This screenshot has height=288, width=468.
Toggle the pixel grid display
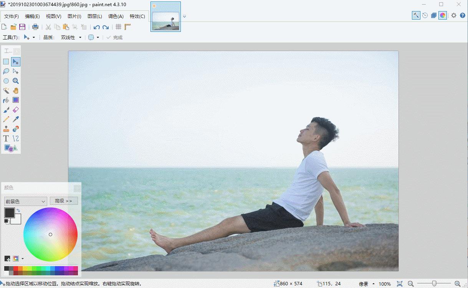pyautogui.click(x=118, y=27)
